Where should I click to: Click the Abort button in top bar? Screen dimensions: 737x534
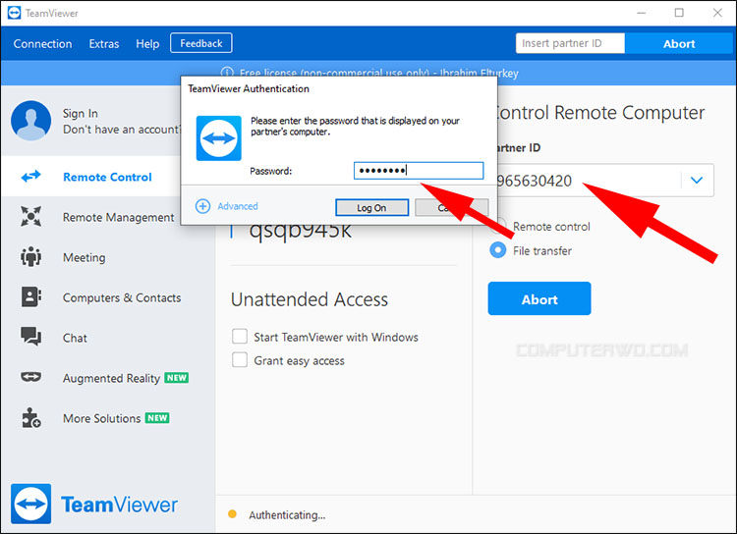[679, 43]
